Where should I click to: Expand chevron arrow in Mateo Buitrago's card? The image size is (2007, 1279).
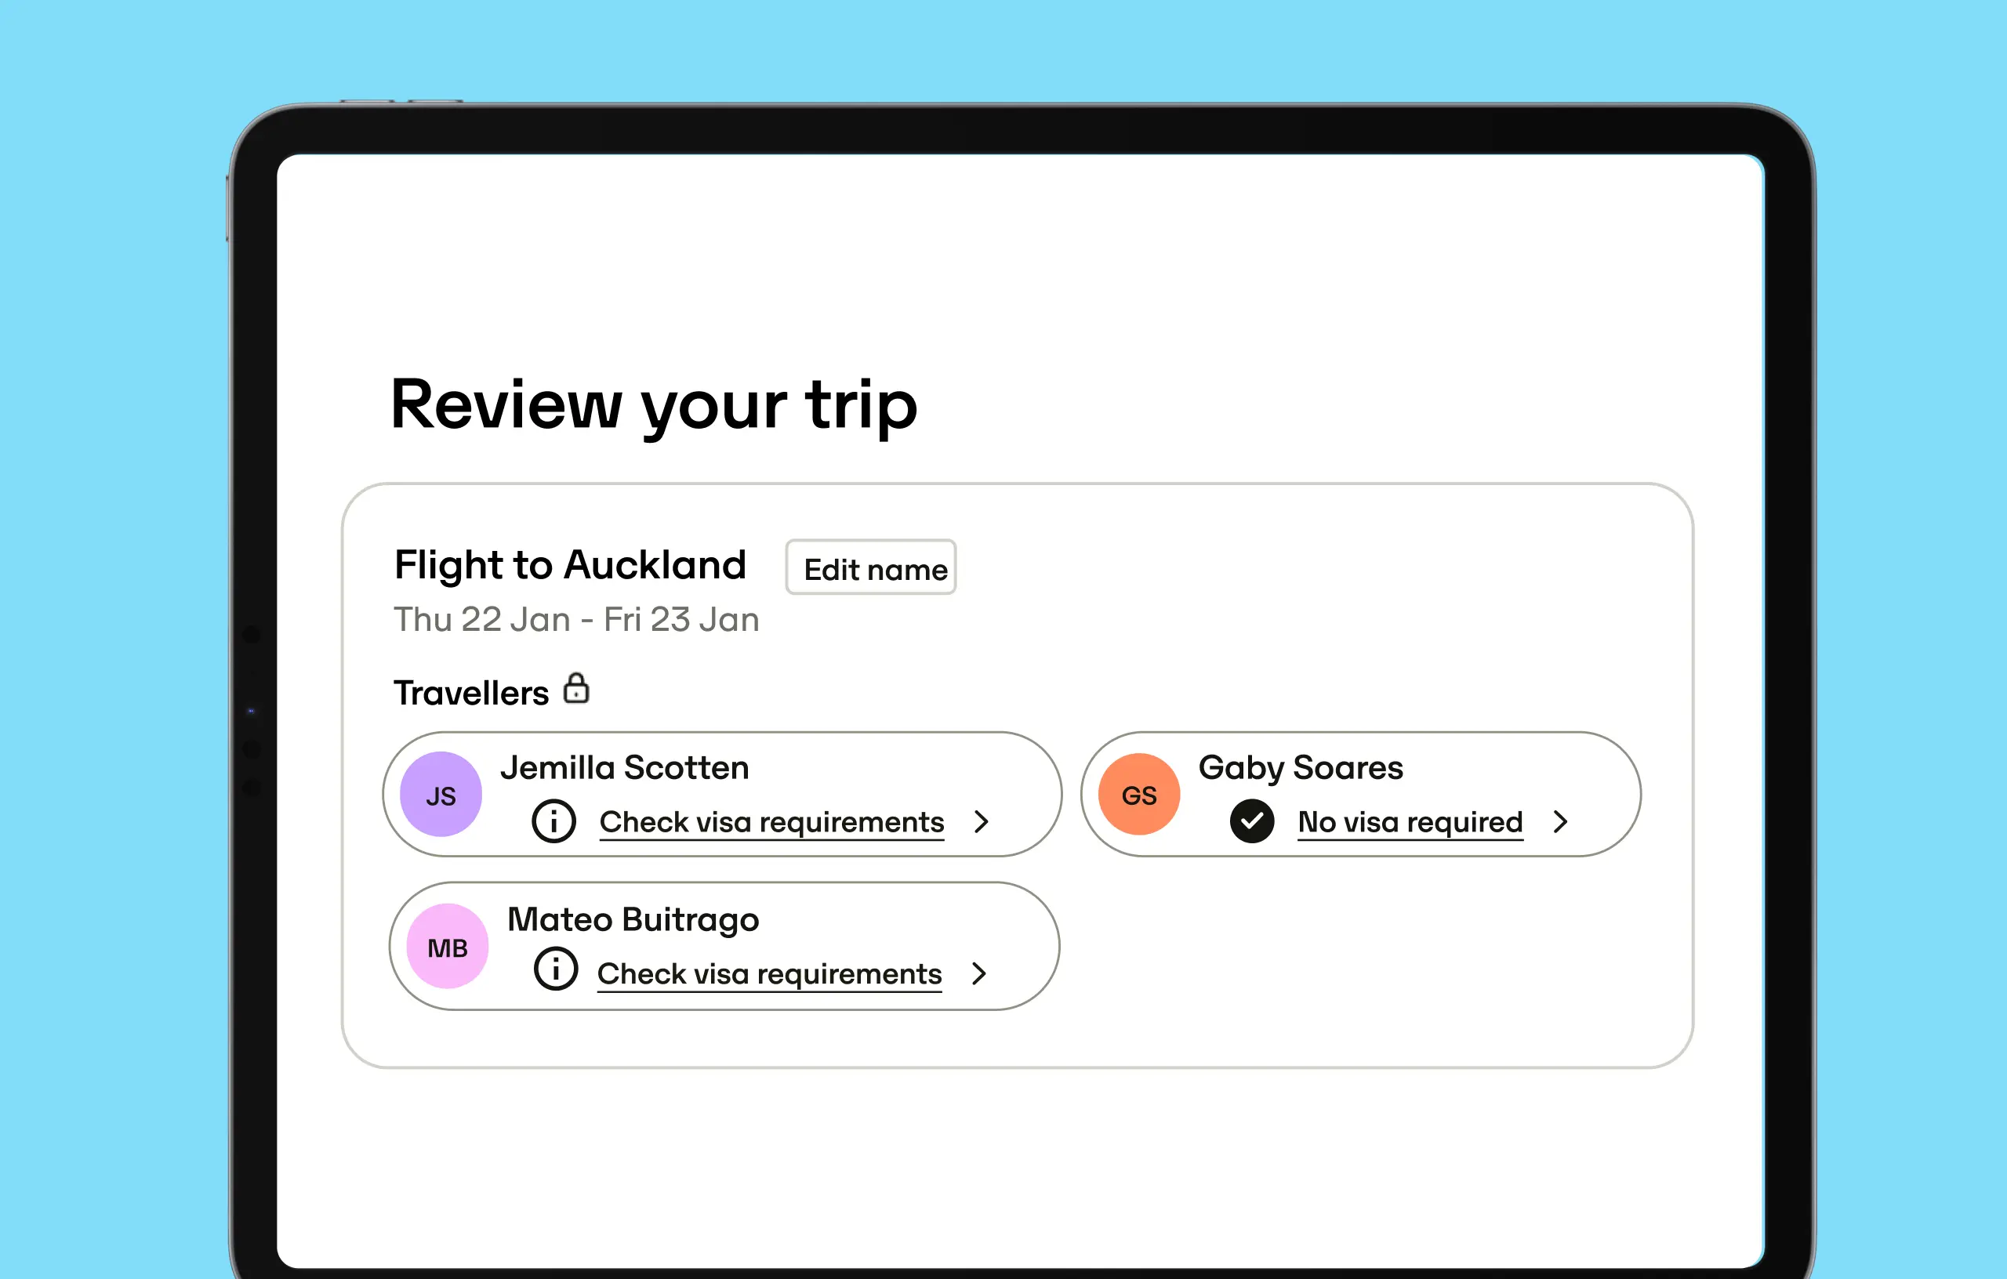click(979, 973)
